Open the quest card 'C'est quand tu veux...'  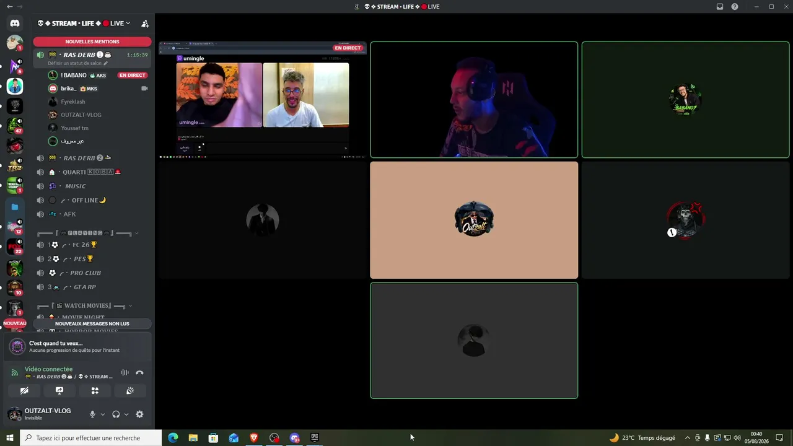click(79, 346)
